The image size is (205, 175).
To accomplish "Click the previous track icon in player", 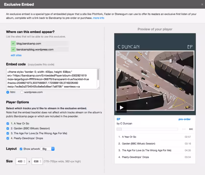I will pos(184,129).
